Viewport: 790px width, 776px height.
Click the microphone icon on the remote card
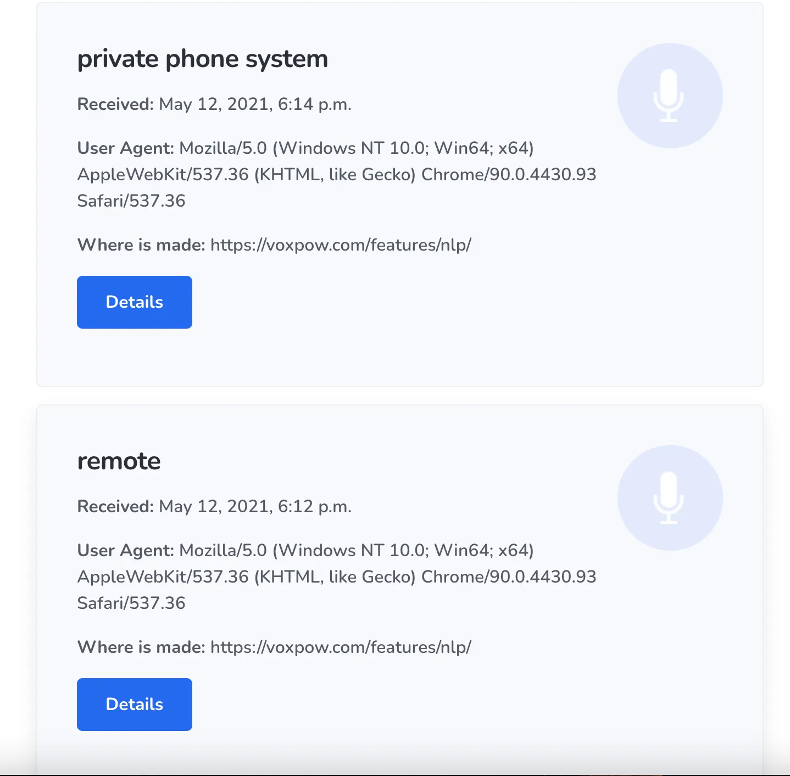(x=670, y=498)
